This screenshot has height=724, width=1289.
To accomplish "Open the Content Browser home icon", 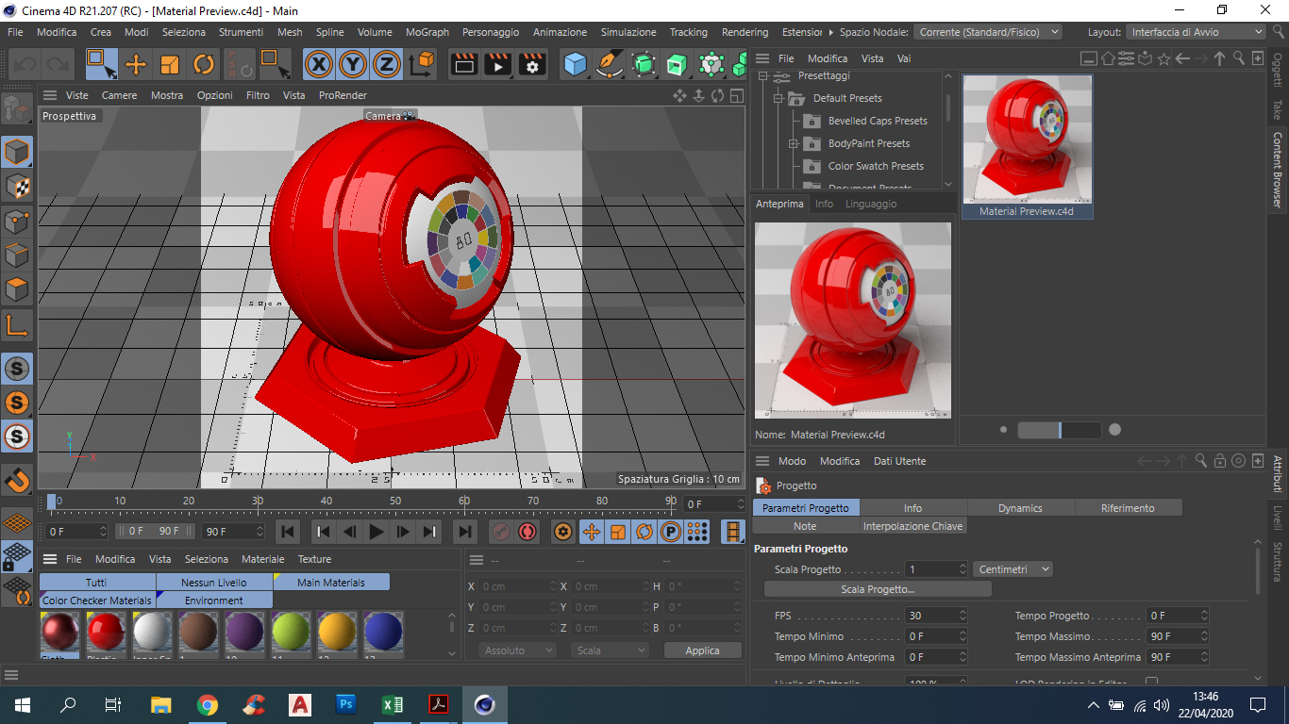I will coord(1108,58).
